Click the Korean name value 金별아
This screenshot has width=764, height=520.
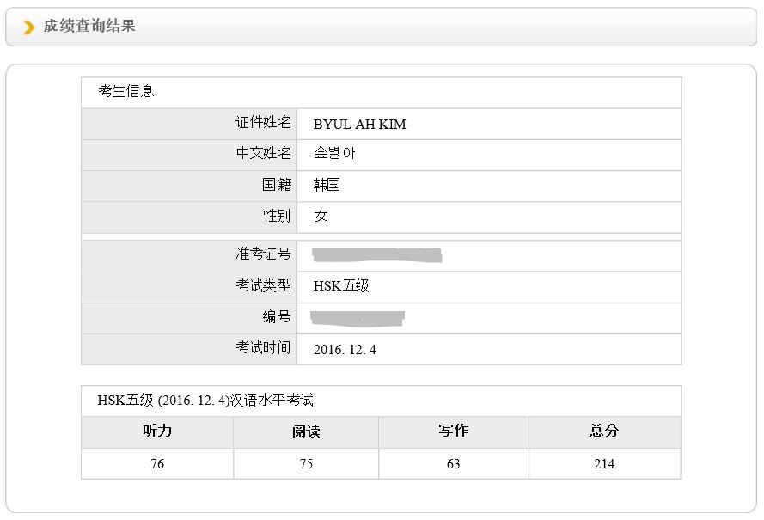click(x=334, y=155)
